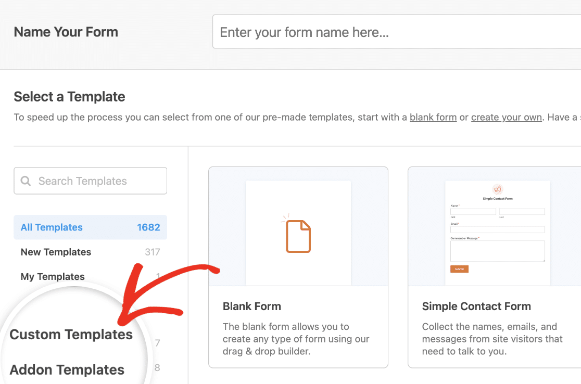Follow the 'create your own' link
This screenshot has width=581, height=384.
coord(507,118)
